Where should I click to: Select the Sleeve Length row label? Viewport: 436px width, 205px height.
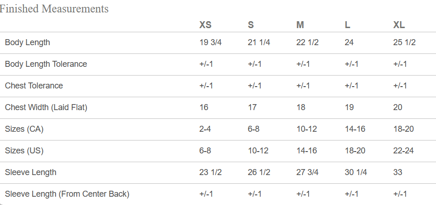point(31,172)
